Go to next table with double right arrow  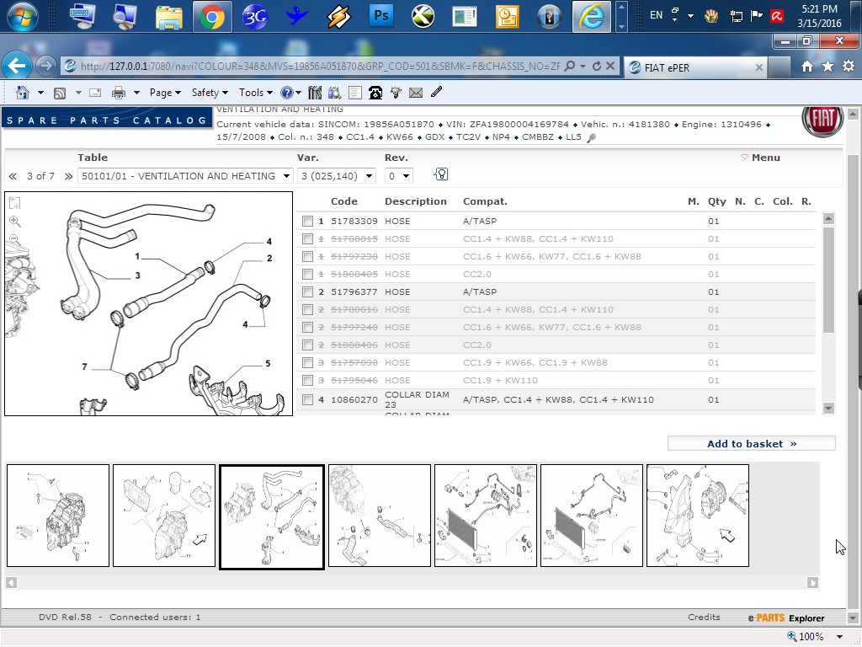click(68, 176)
